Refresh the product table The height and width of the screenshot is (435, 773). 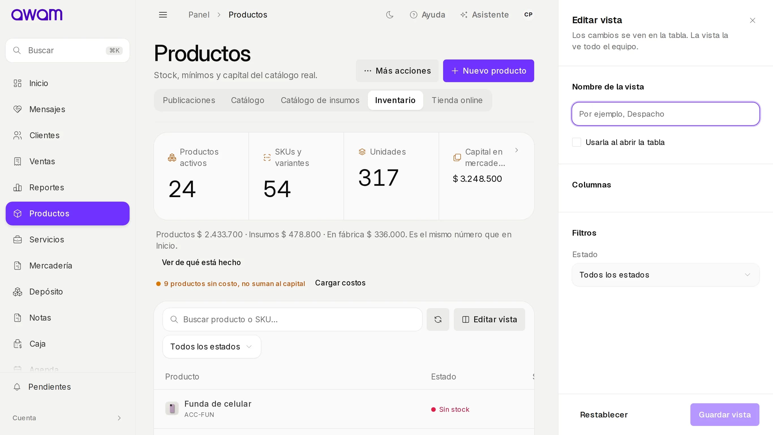[x=438, y=319]
